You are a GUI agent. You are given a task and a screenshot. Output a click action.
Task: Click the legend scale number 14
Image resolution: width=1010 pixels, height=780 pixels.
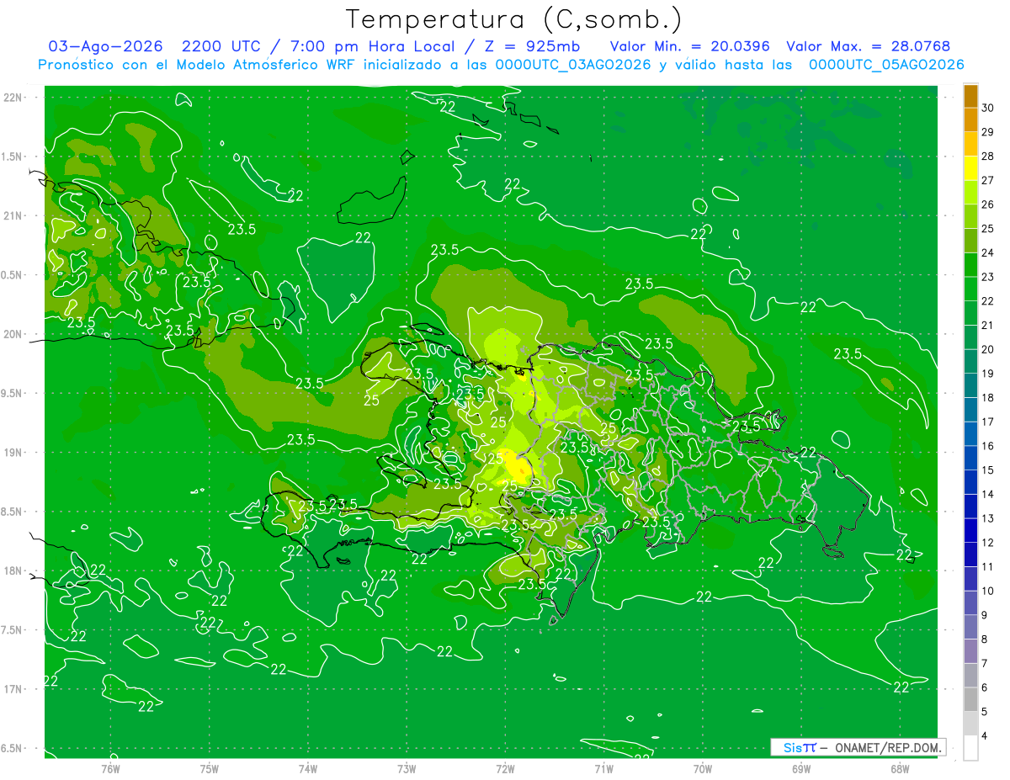point(988,494)
